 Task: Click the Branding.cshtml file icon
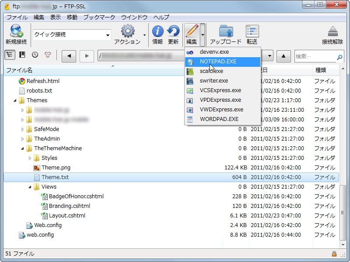(44, 206)
